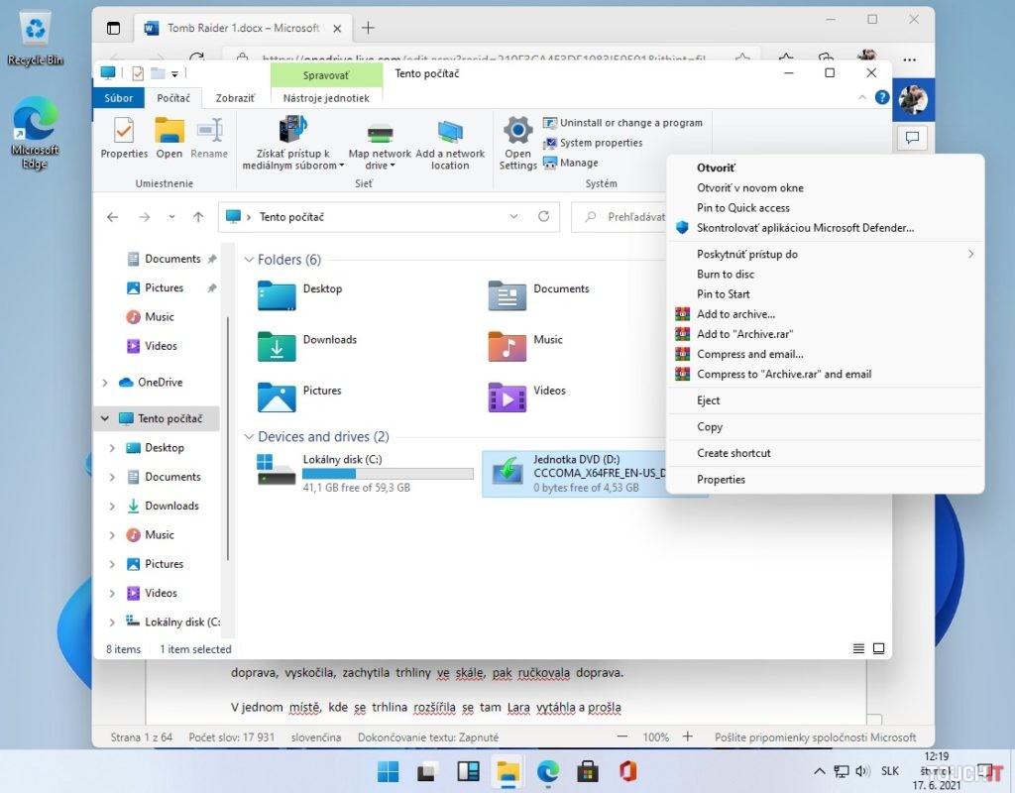Select Copy from the context menu
Screen dimensions: 1015x793
click(x=710, y=426)
